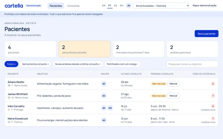Open patient Amara Okafor
This screenshot has height=139, width=223.
[16, 82]
